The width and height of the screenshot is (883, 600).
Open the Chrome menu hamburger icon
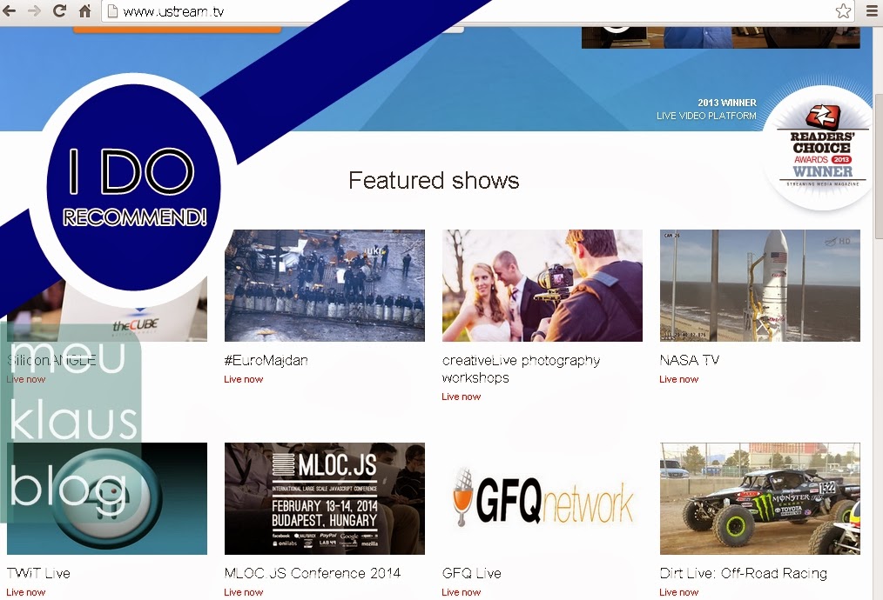(871, 10)
